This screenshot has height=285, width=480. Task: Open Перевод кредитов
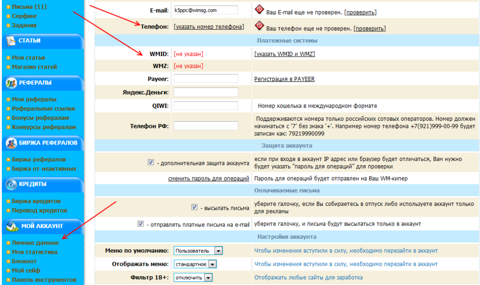(x=39, y=211)
